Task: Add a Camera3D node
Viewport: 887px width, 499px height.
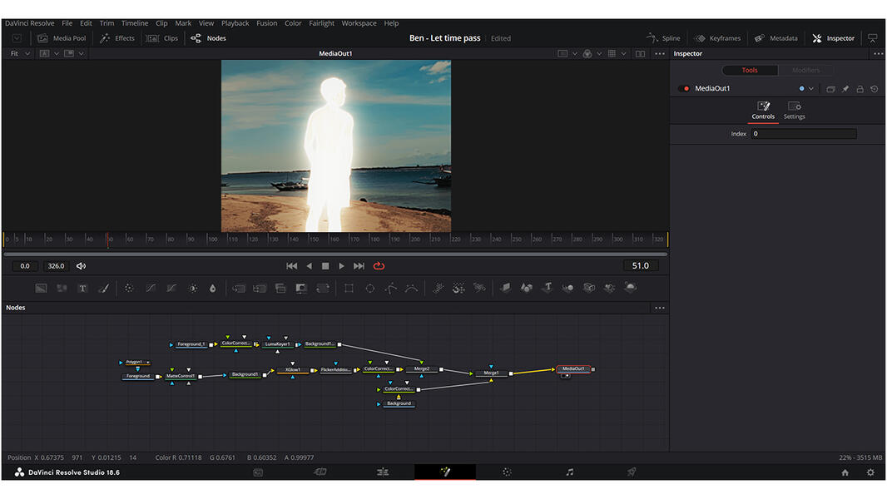Action: [x=588, y=289]
